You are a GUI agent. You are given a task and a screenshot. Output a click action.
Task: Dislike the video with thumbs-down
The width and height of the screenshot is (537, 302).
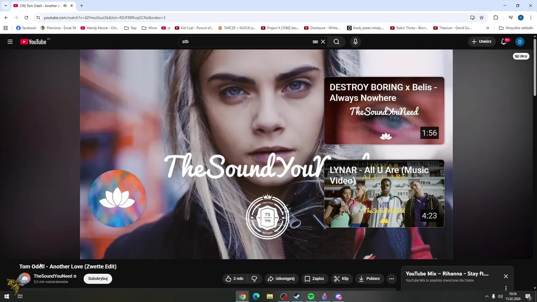254,279
